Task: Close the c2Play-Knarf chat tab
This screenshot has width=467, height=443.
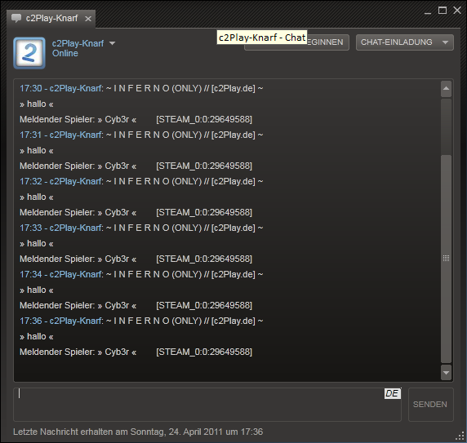Action: click(x=88, y=19)
